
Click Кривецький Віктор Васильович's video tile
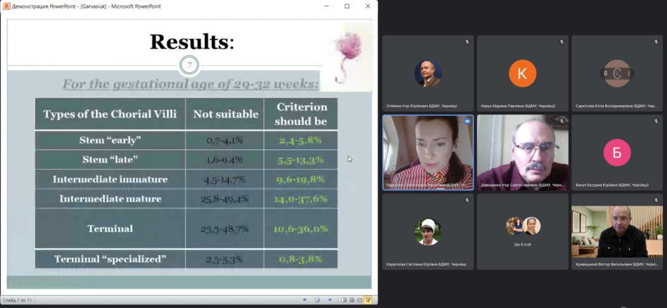617,231
